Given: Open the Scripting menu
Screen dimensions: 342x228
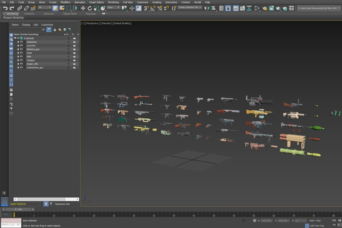Looking at the screenshot, I should click(157, 2).
